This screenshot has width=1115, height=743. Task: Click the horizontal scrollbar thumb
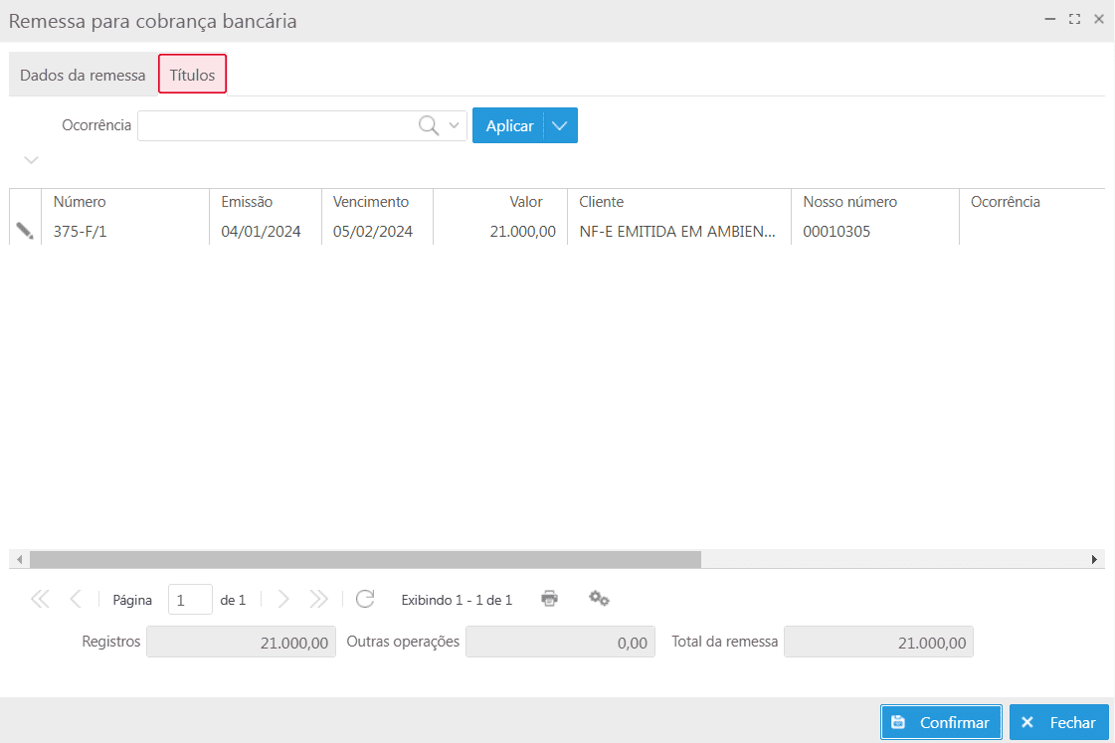click(x=364, y=560)
